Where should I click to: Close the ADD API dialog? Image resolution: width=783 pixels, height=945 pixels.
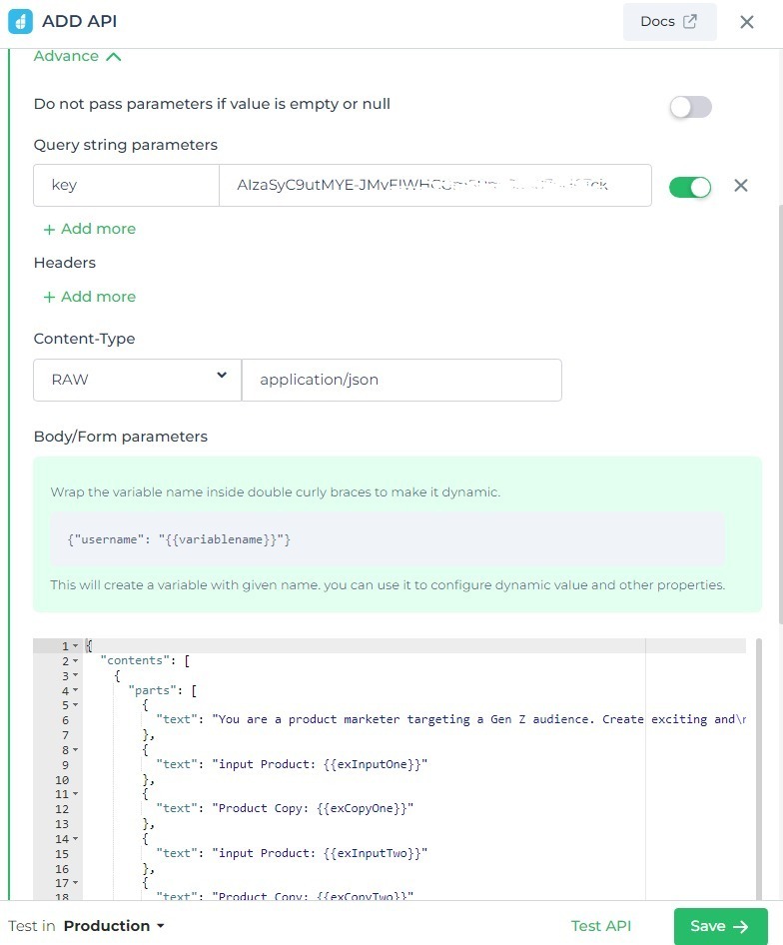(747, 21)
